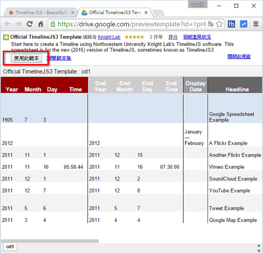Click the 2 評等 ratings count text
Screen dimensions: 263x254
(156, 37)
